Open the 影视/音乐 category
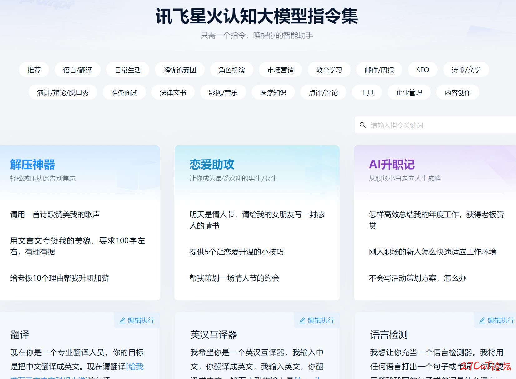Viewport: 516px width, 379px height. click(x=223, y=92)
